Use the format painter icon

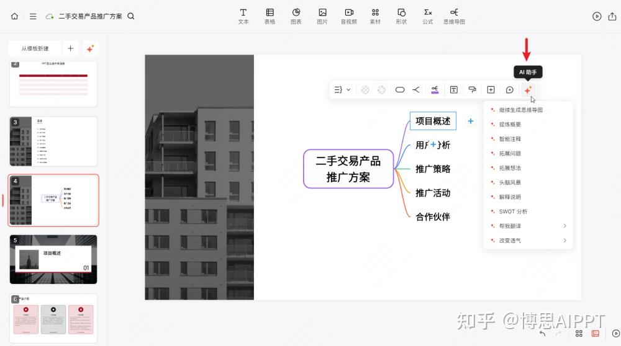[x=472, y=90]
